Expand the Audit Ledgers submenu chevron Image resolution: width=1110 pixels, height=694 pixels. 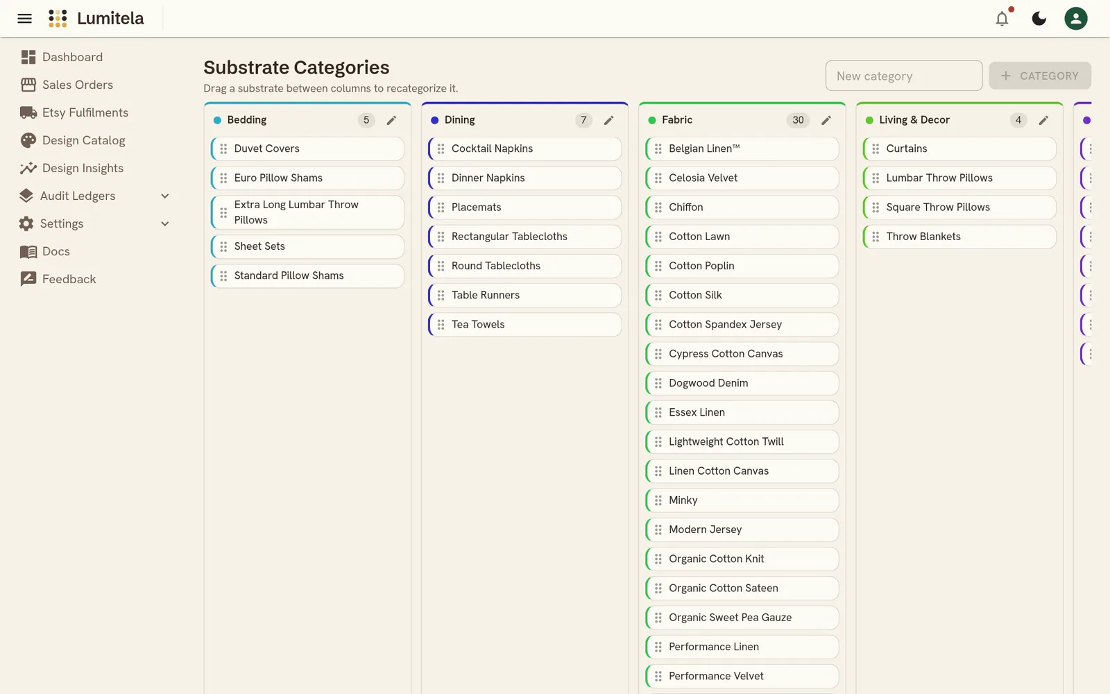165,196
